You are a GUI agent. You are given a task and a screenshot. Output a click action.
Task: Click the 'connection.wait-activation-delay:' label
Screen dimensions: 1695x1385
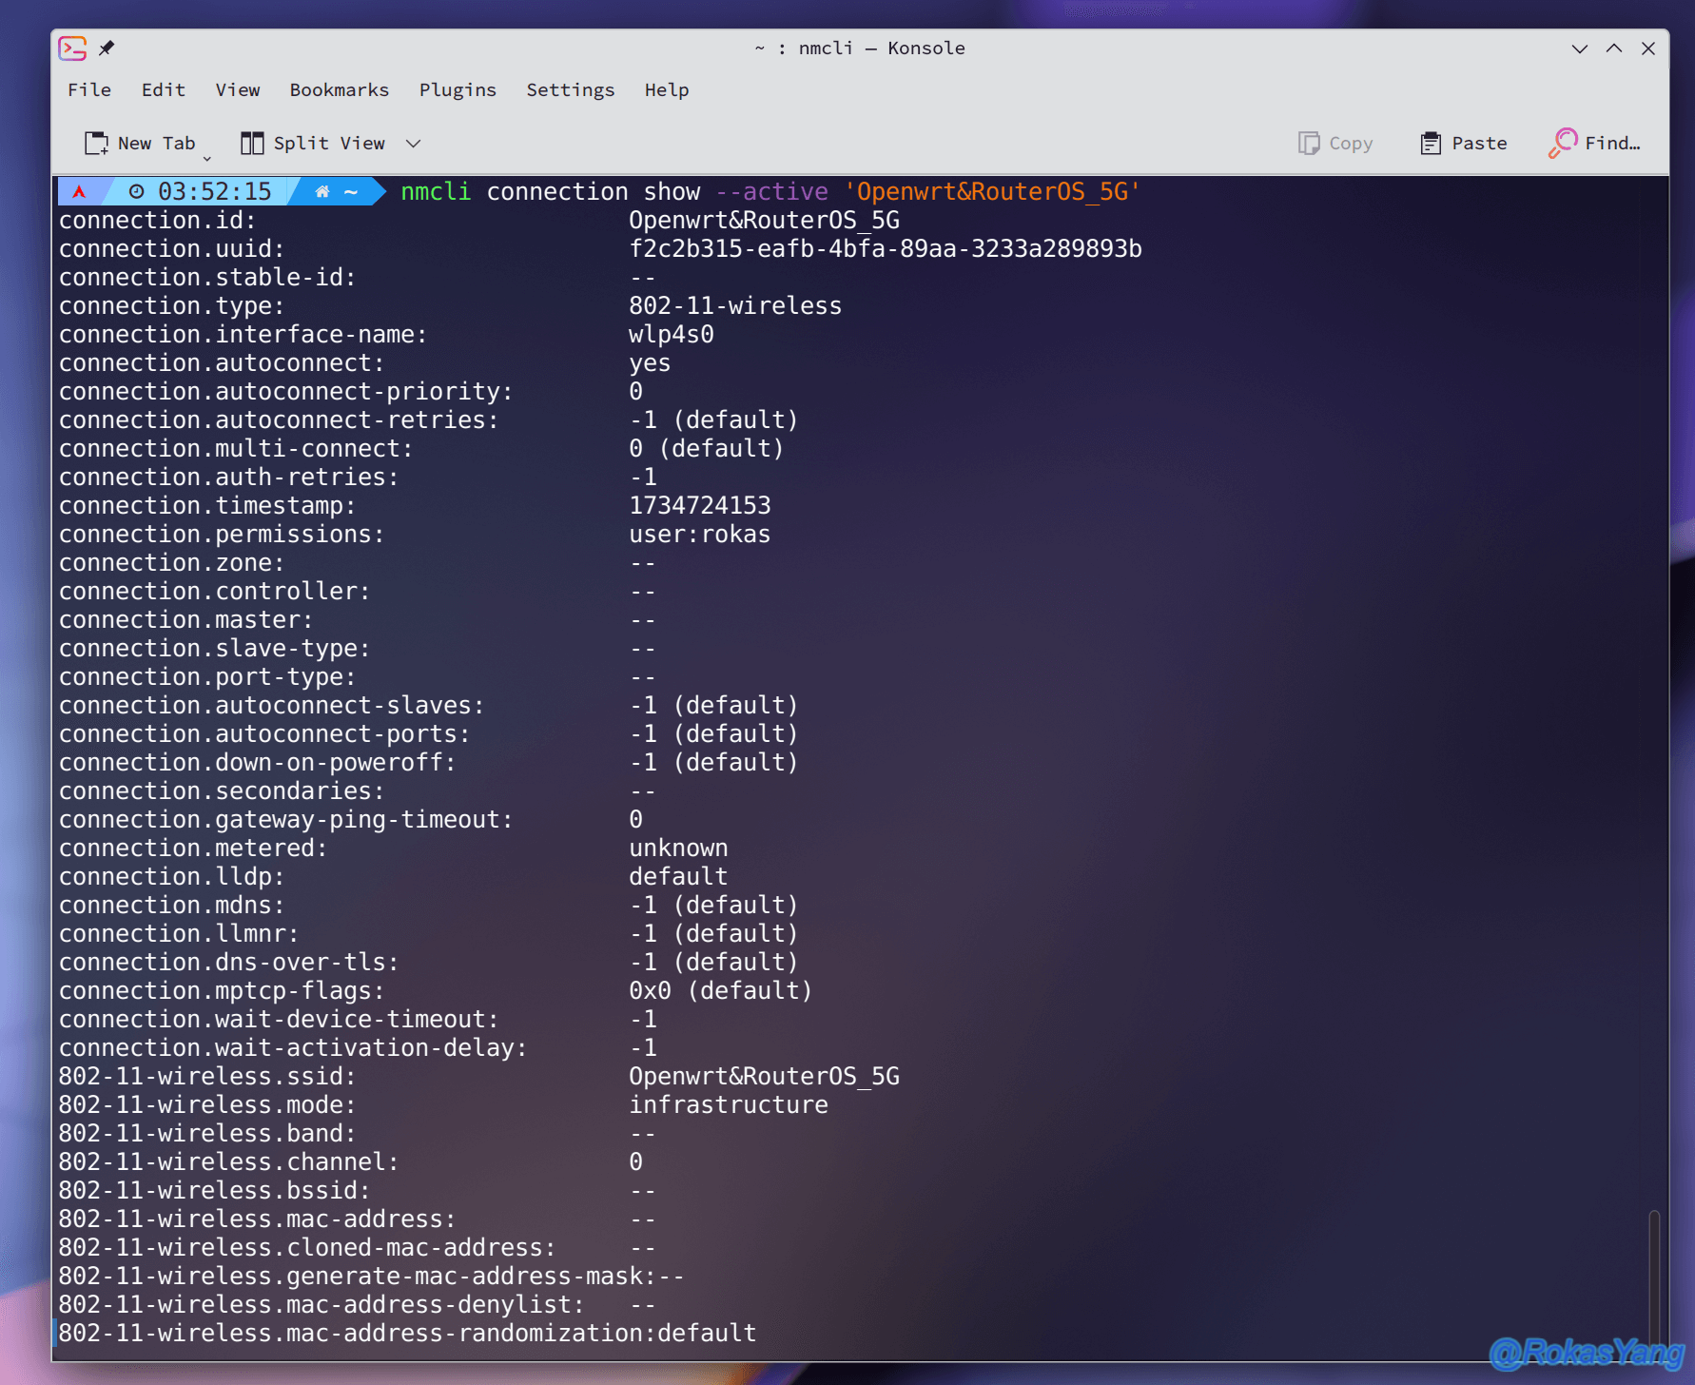[293, 1047]
